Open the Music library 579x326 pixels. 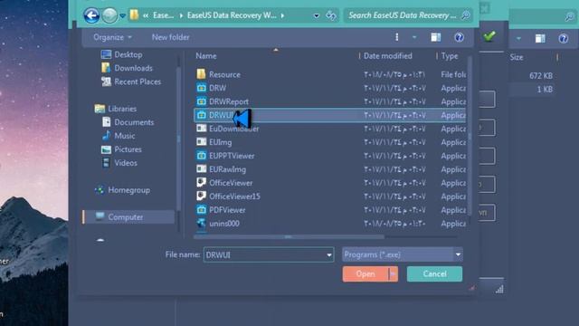click(125, 136)
